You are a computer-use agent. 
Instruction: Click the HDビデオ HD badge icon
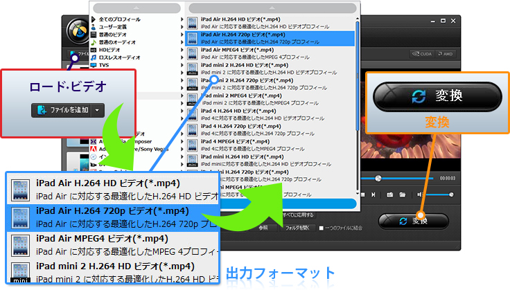94,50
